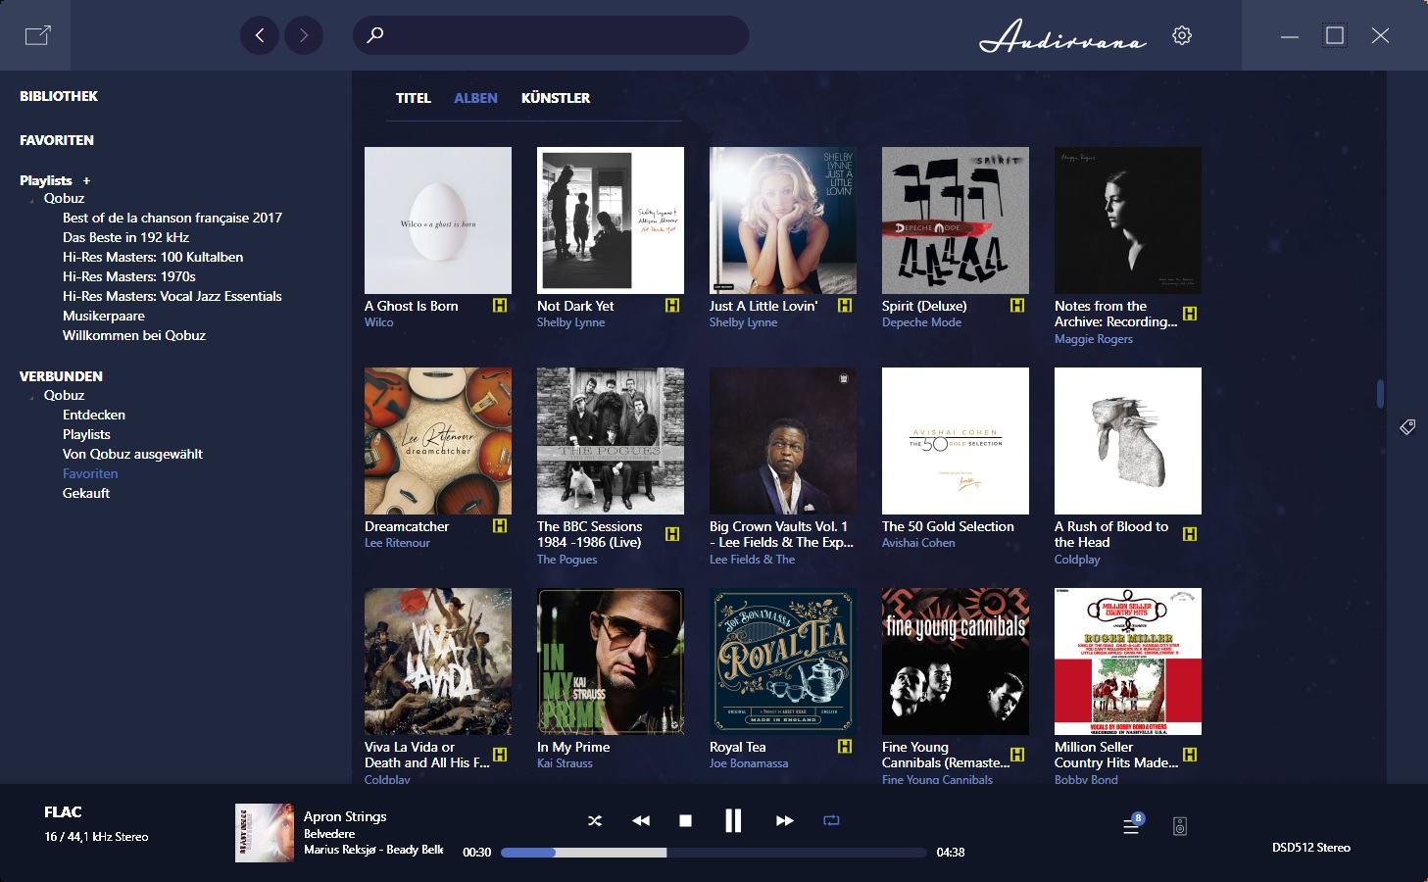1428x882 pixels.
Task: Open the Dreamcatcher album cover
Action: [438, 441]
